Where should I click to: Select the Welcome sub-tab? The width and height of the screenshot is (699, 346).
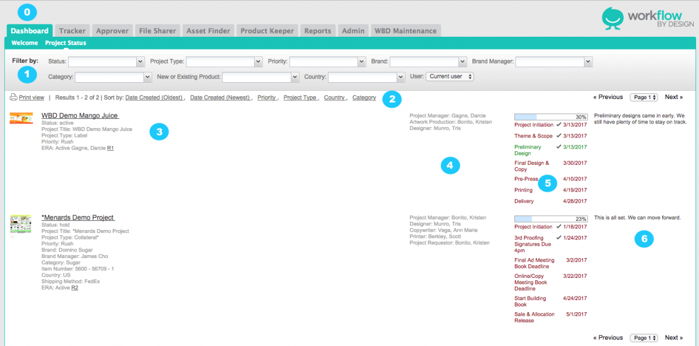point(24,43)
